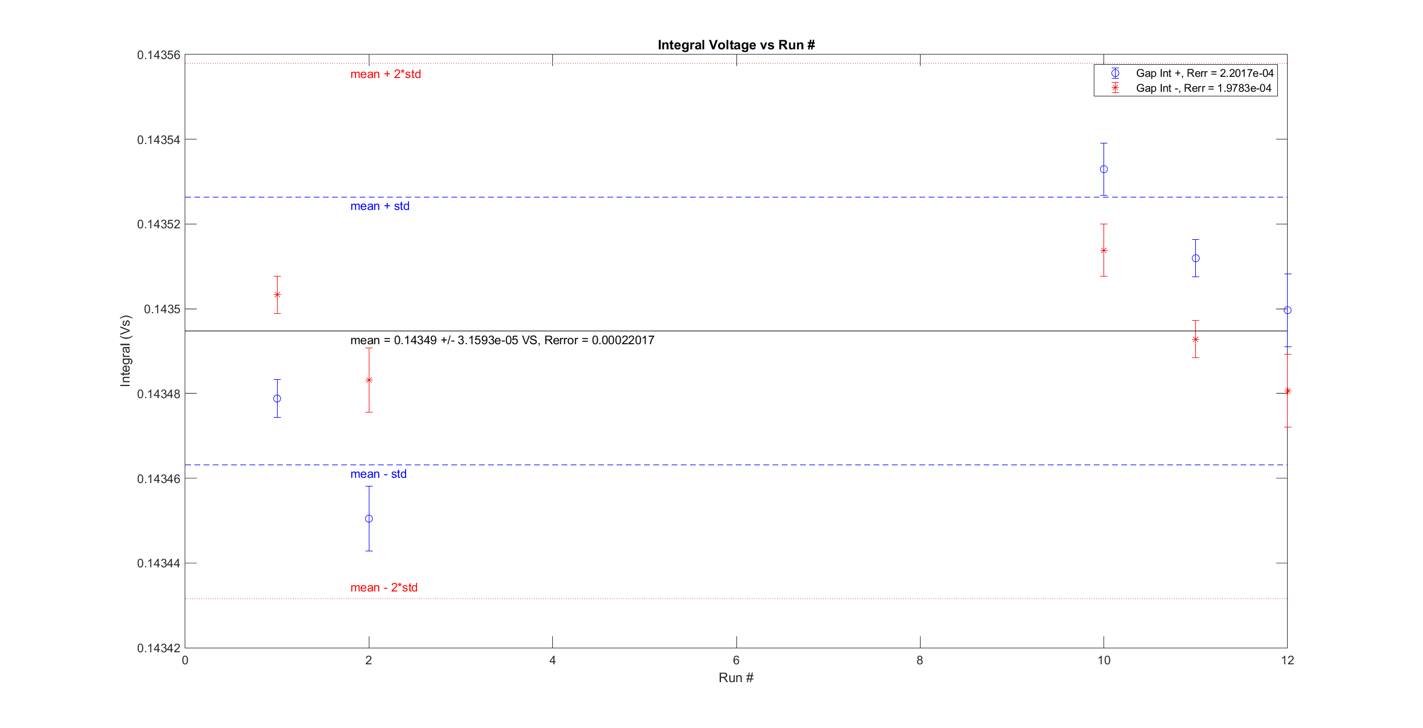Click red asterisk legend icon for Gap Int -

click(1115, 88)
